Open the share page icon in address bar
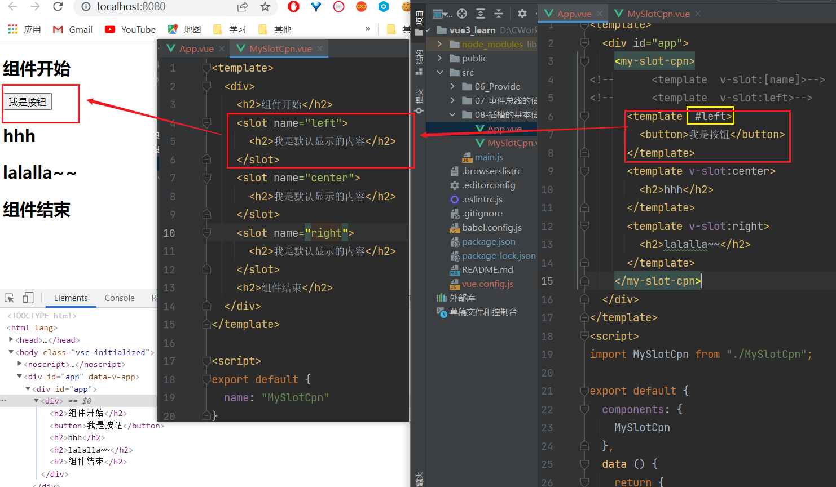The image size is (836, 487). coord(243,7)
